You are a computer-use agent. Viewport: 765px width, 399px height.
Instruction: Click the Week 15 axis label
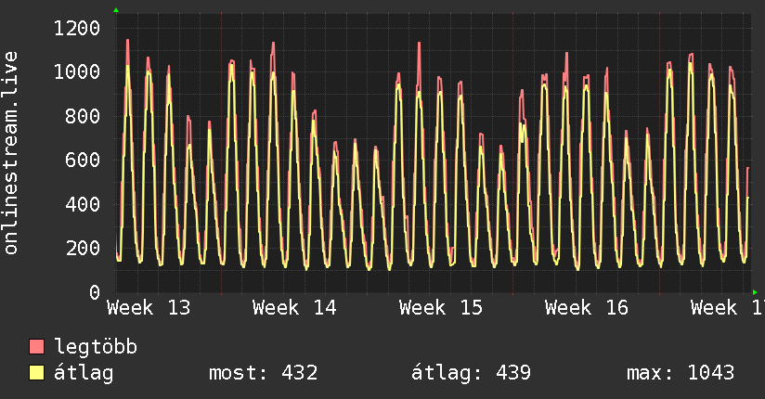click(x=441, y=308)
